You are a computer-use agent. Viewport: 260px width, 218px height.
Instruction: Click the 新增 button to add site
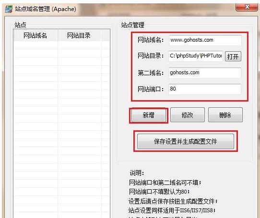149,115
